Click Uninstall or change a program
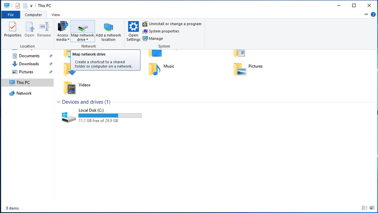Screen dimensions: 378x213 coord(175,24)
